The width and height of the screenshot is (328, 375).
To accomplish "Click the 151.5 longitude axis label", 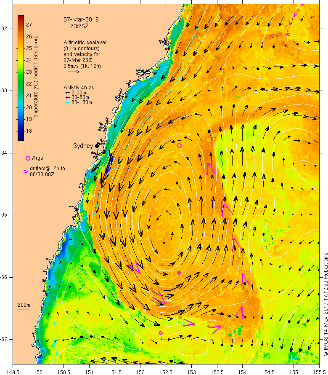I will (115, 372).
